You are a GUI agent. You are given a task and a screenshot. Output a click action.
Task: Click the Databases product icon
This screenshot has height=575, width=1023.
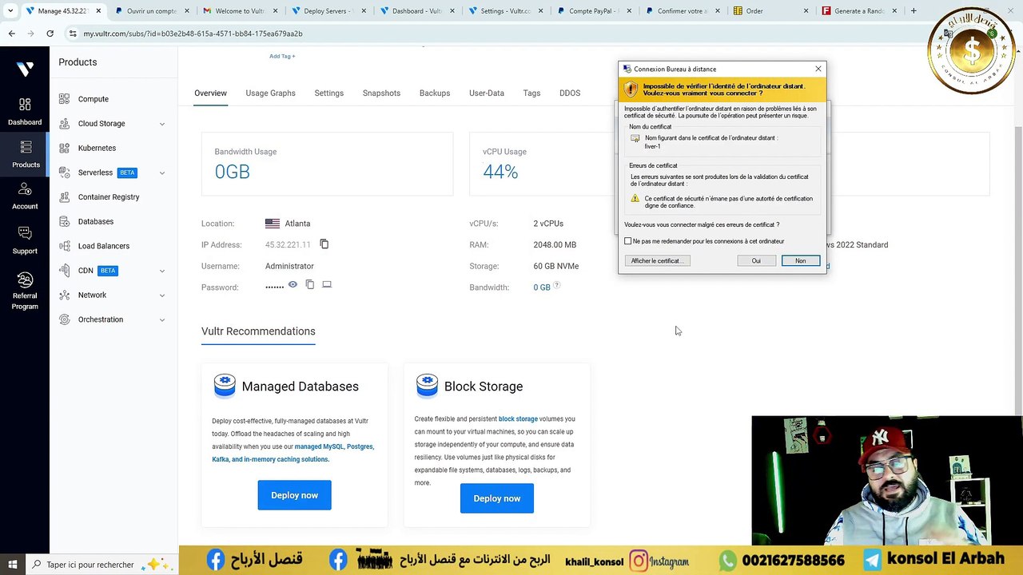coord(64,221)
